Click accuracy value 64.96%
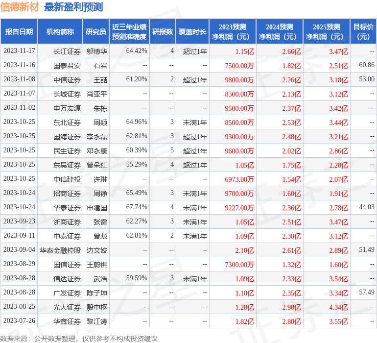This screenshot has width=377, height=343. 137,122
